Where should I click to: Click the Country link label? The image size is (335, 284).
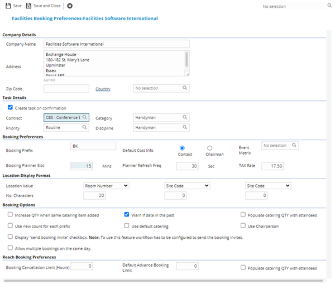pos(103,89)
